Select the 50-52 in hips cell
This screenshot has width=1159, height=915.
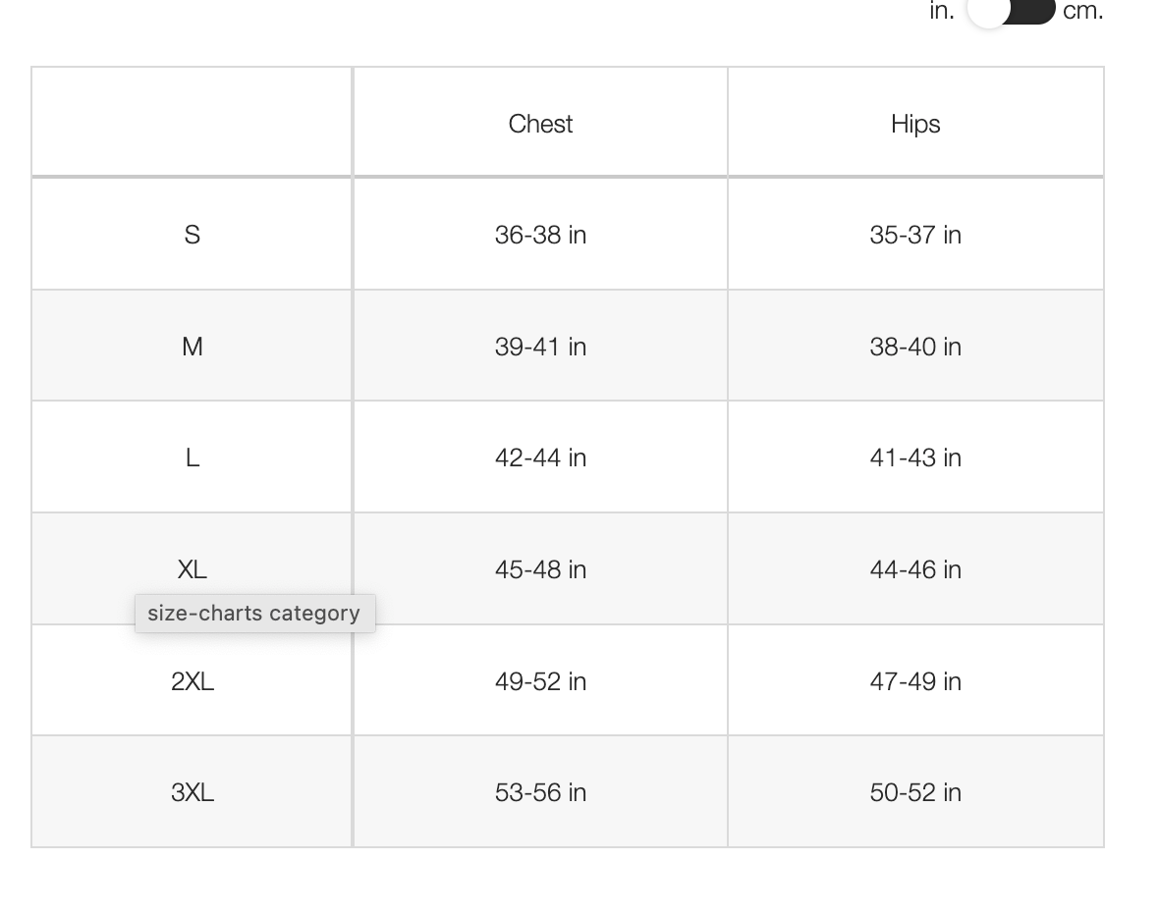click(915, 792)
